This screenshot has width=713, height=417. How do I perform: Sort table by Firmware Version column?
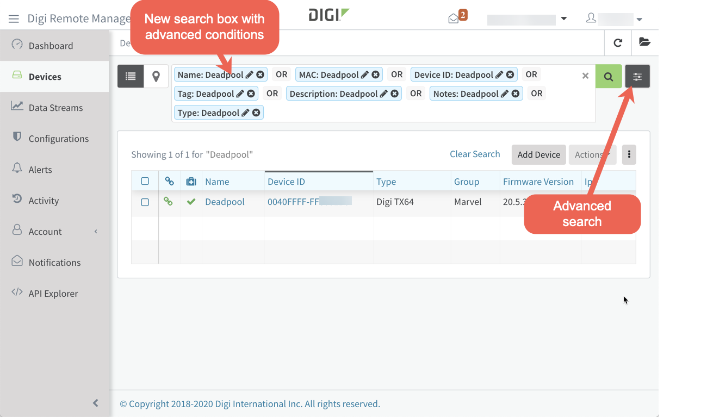pos(538,182)
